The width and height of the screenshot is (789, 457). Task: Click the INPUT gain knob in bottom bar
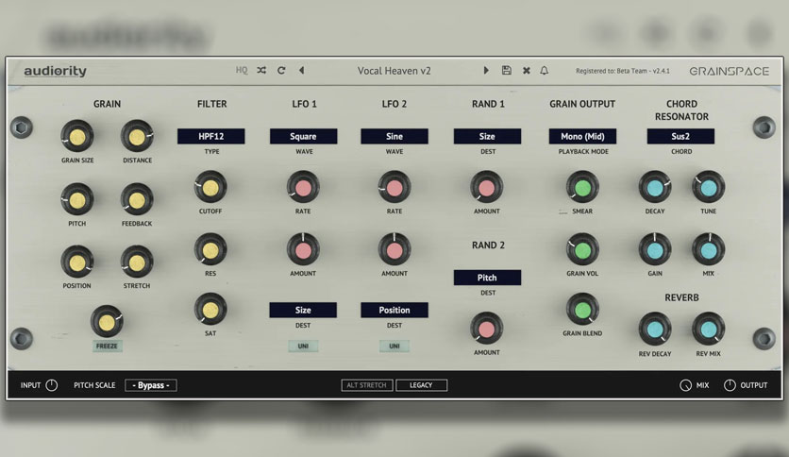point(51,385)
